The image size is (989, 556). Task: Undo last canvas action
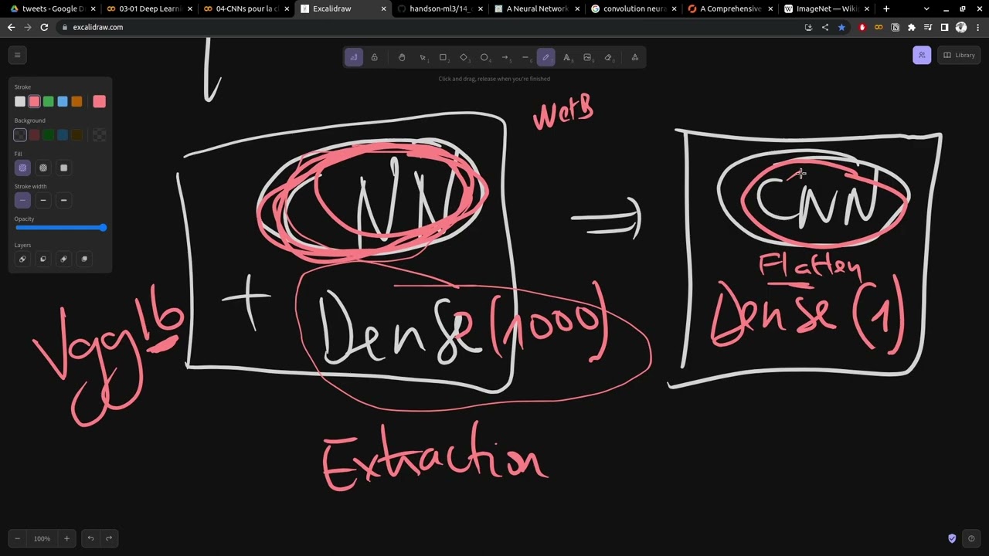[90, 538]
